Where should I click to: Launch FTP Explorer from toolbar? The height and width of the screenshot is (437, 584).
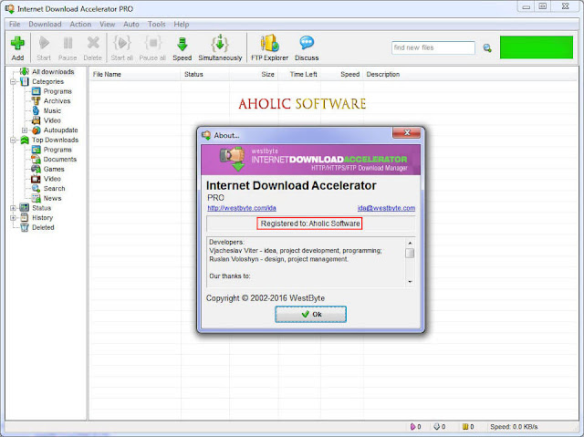click(x=270, y=47)
